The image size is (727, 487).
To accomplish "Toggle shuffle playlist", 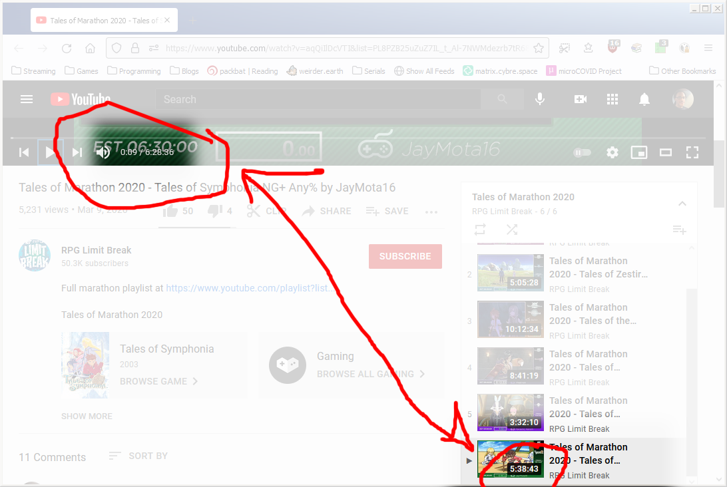I will tap(512, 230).
